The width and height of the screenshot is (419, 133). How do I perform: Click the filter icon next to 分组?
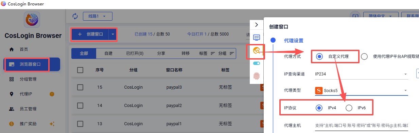point(232,53)
